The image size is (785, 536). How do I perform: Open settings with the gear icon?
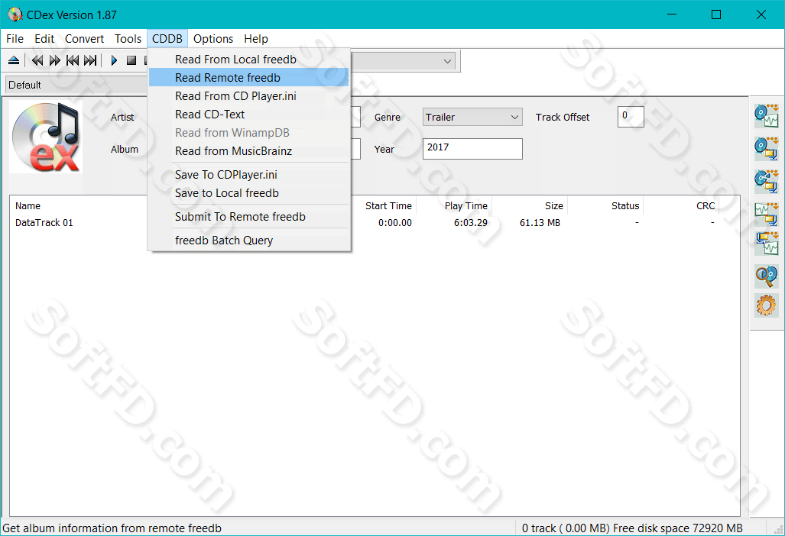pyautogui.click(x=767, y=305)
